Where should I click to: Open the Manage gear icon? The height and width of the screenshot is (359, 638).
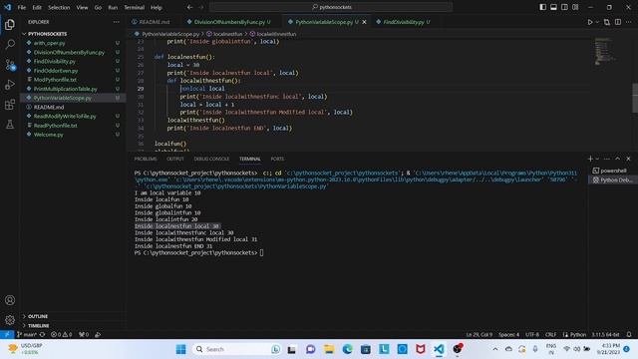point(10,320)
